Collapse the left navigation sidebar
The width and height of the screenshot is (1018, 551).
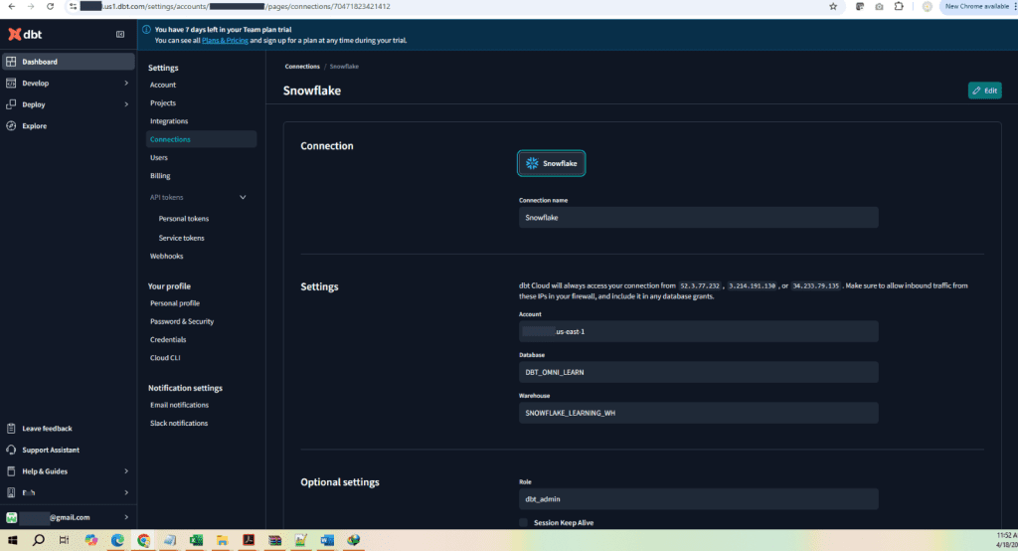pos(120,35)
